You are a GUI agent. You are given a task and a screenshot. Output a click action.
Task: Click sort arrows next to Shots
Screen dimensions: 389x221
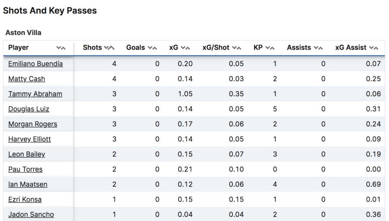point(109,48)
